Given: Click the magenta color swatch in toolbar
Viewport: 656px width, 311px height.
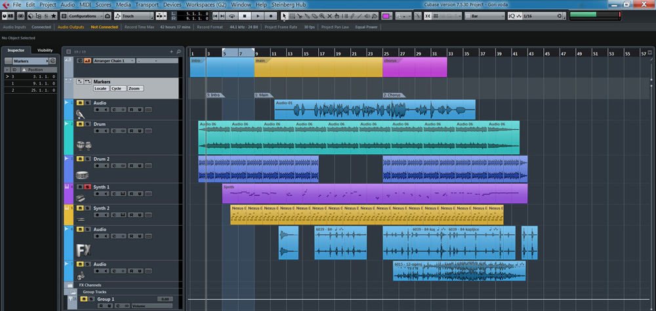Looking at the screenshot, I should (385, 16).
